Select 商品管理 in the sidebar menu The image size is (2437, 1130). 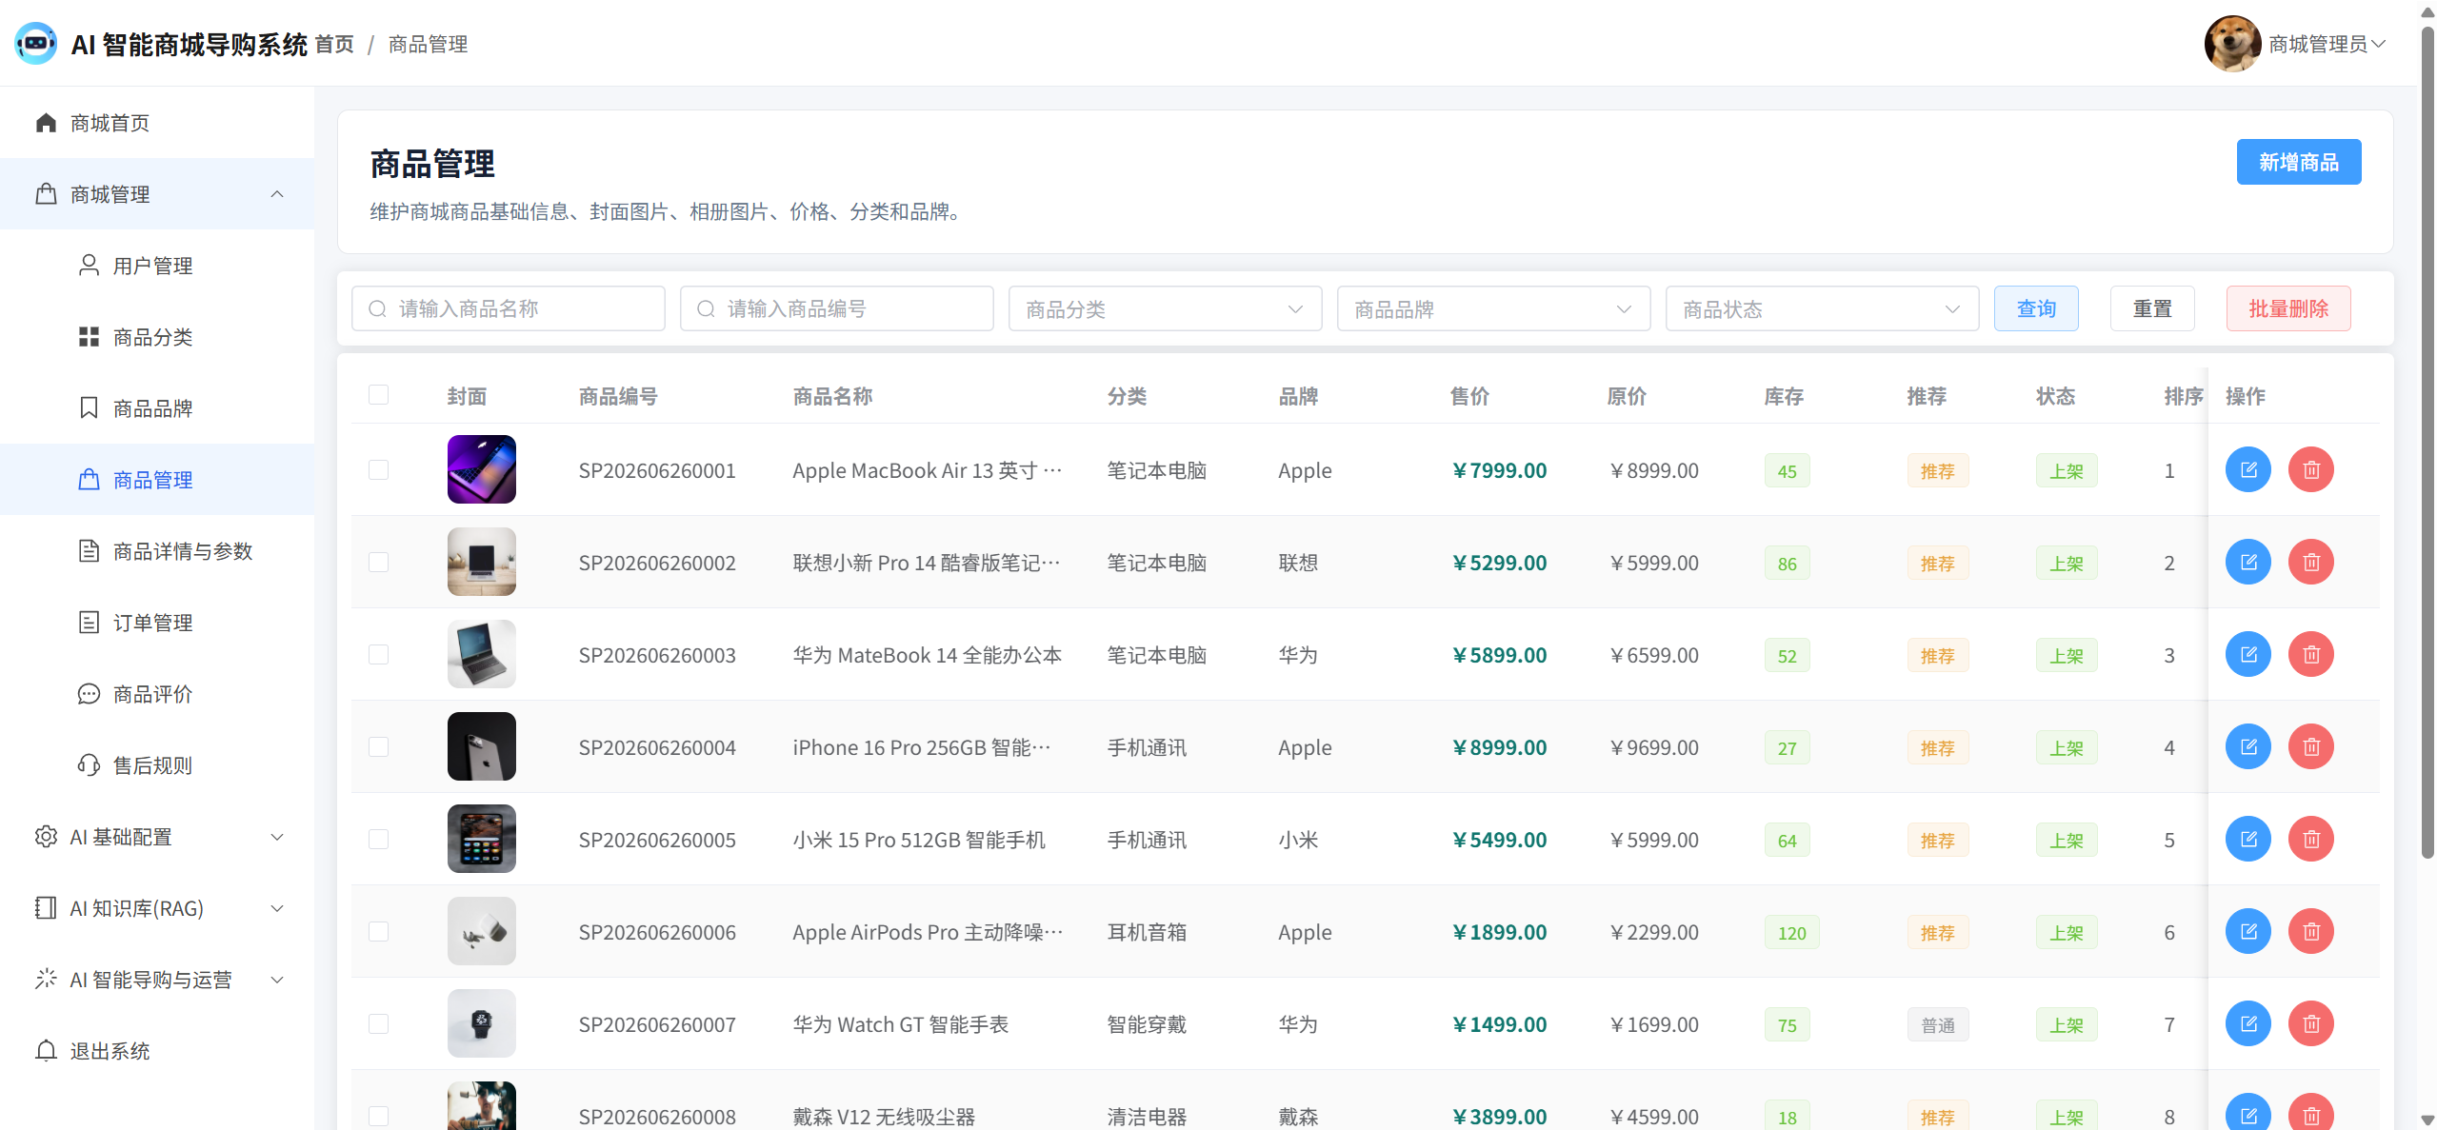(x=157, y=480)
